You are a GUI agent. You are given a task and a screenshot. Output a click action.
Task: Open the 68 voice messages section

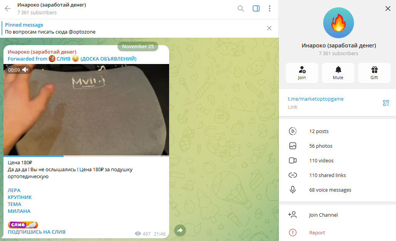coord(330,190)
